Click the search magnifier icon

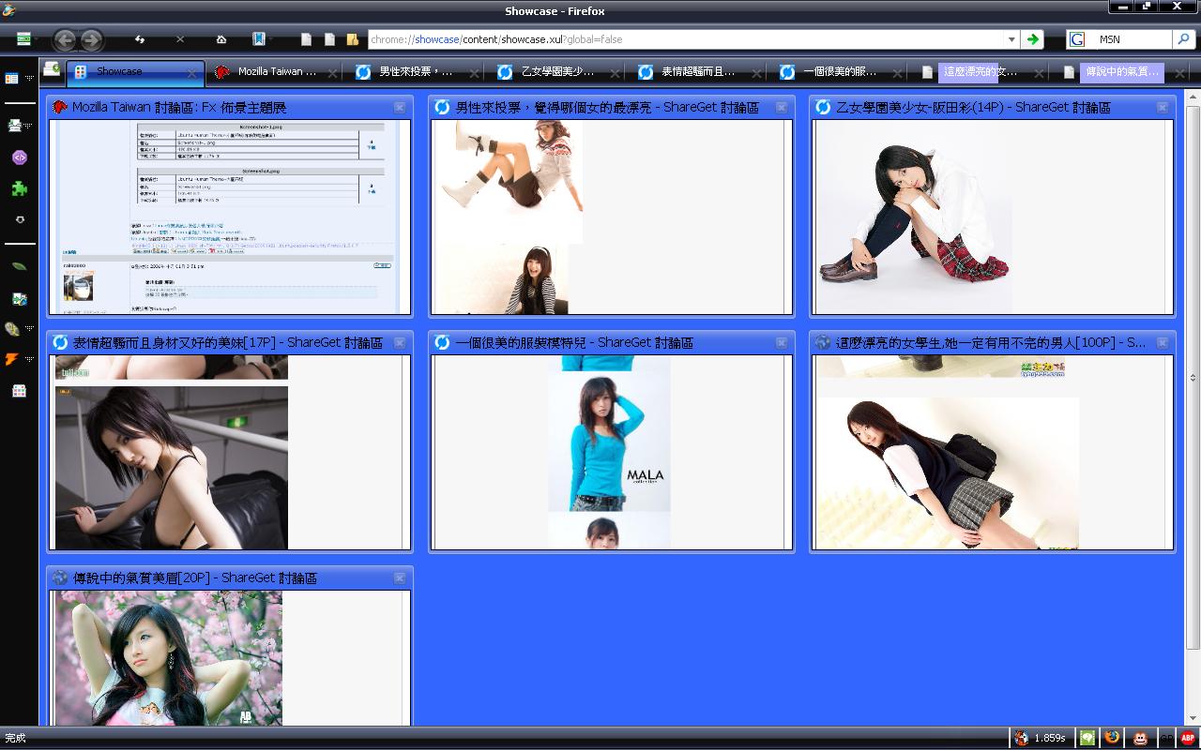click(x=1184, y=39)
